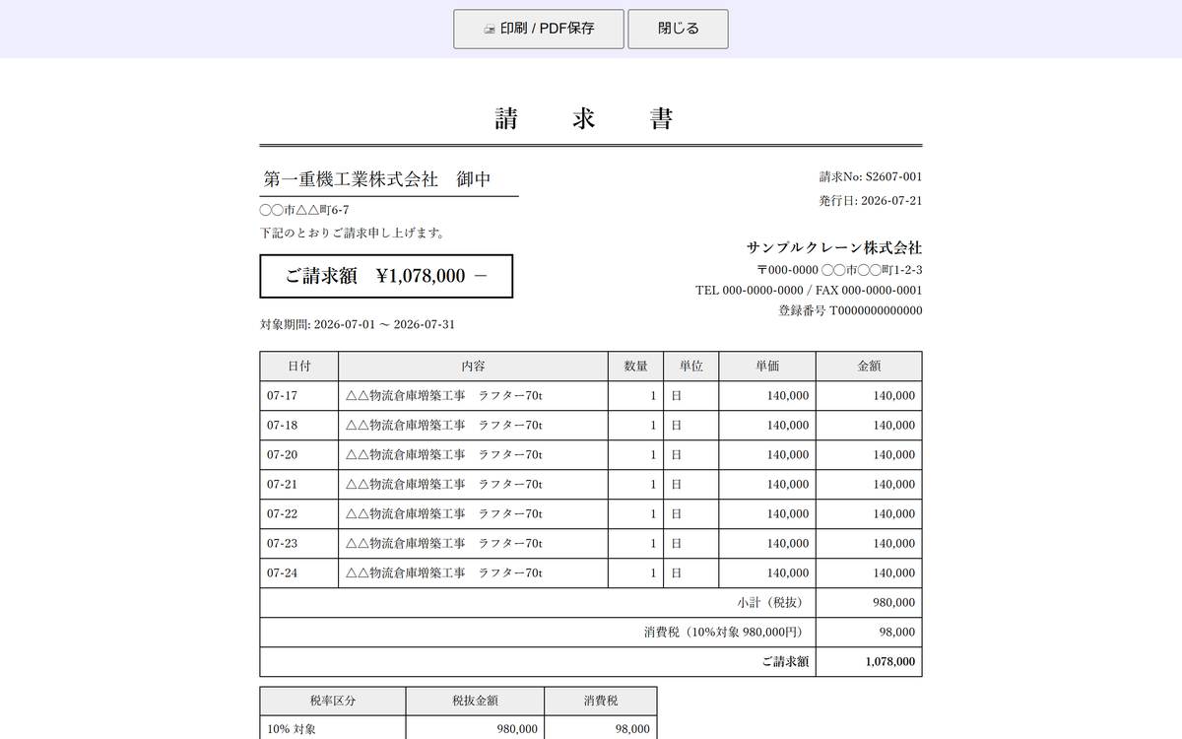Click issuer name サンプルクレーン株式会社

pos(834,247)
